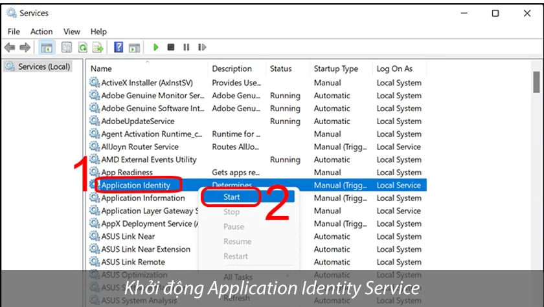544x307 pixels.
Task: Open the View menu
Action: (71, 32)
